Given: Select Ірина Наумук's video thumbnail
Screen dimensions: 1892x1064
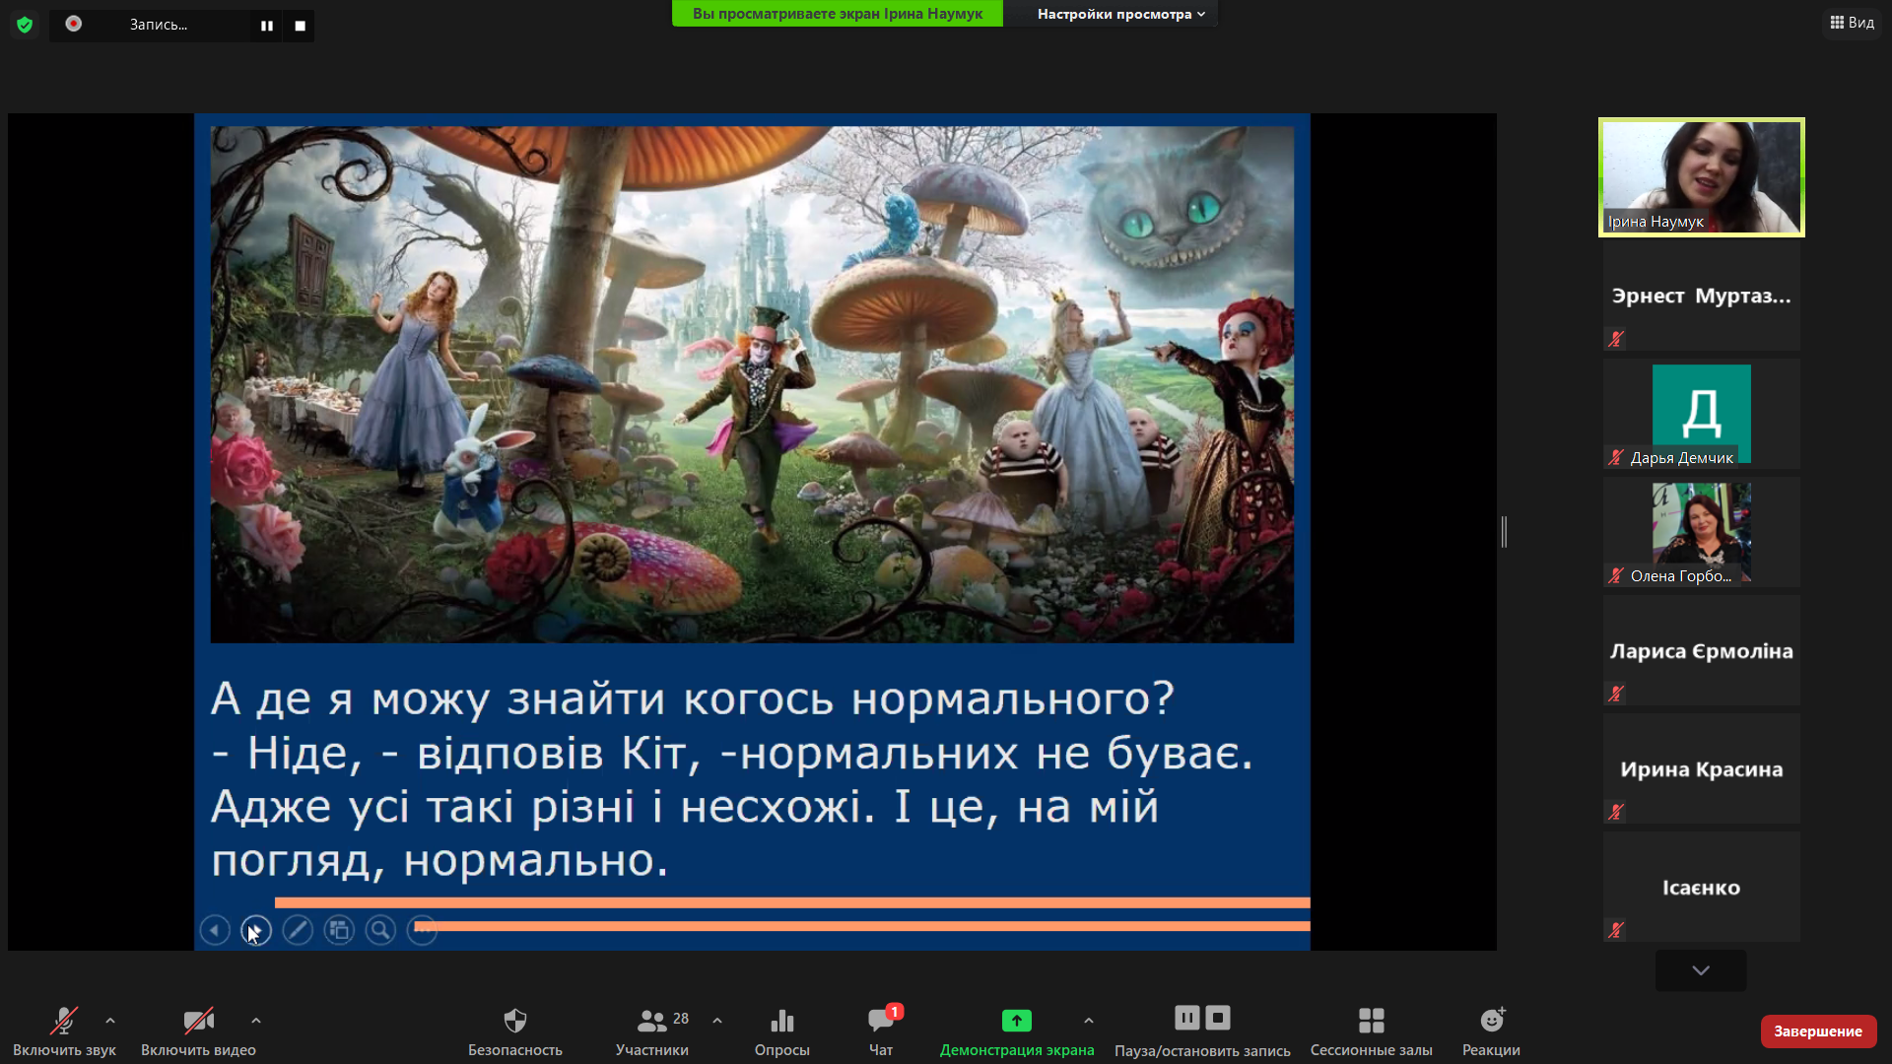Looking at the screenshot, I should click(x=1701, y=177).
